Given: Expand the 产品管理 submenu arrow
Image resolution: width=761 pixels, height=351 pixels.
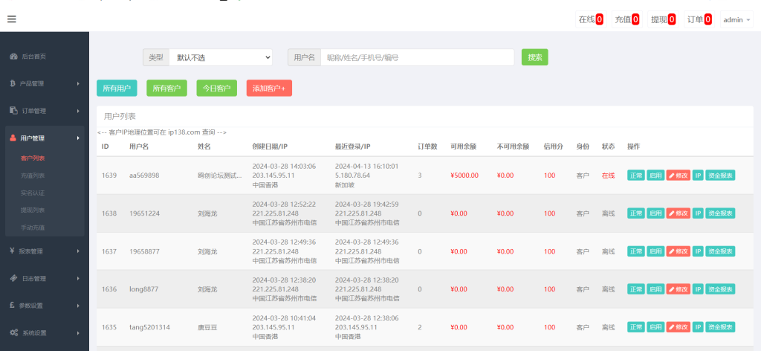Looking at the screenshot, I should 78,83.
